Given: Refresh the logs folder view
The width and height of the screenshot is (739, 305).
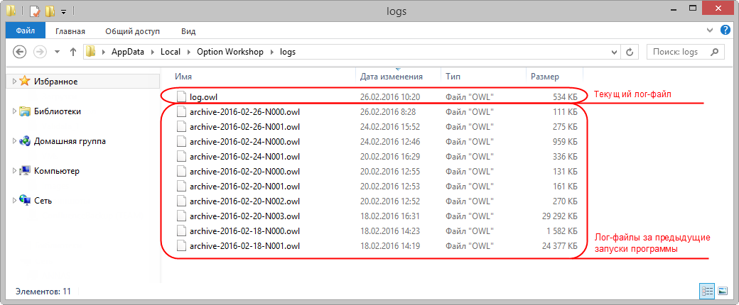Looking at the screenshot, I should [x=630, y=52].
